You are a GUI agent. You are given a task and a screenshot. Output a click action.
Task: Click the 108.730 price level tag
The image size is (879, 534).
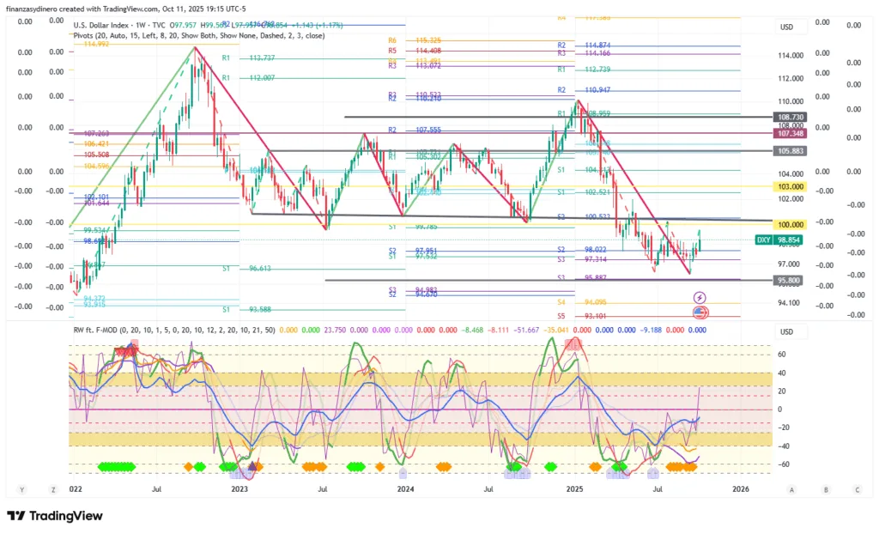coord(789,116)
